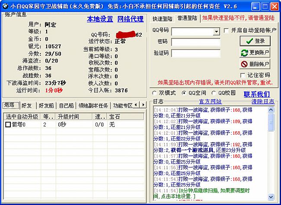Click the green 8分钟后继续扫描 log message
Image resolution: width=281 pixels, height=205 pixels.
click(201, 193)
